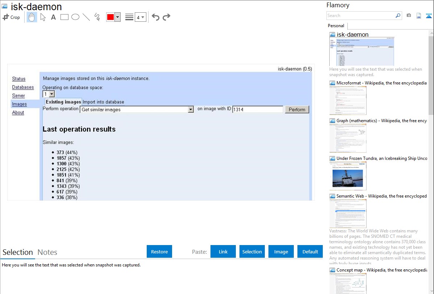Screen dimensions: 434x294
Task: Click the Concept map snapshot title
Action: pos(382,270)
